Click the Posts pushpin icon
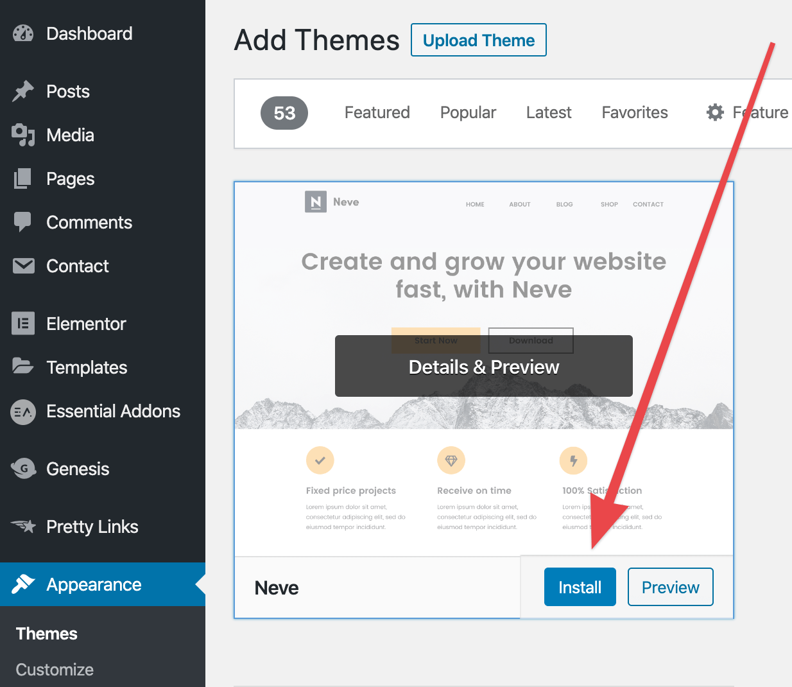Viewport: 792px width, 687px height. 23,91
